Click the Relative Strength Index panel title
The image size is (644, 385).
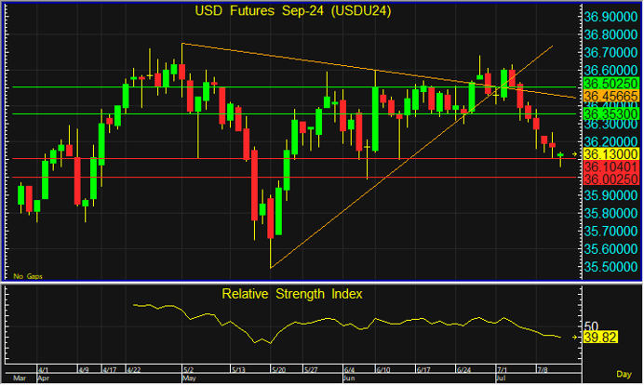[292, 294]
